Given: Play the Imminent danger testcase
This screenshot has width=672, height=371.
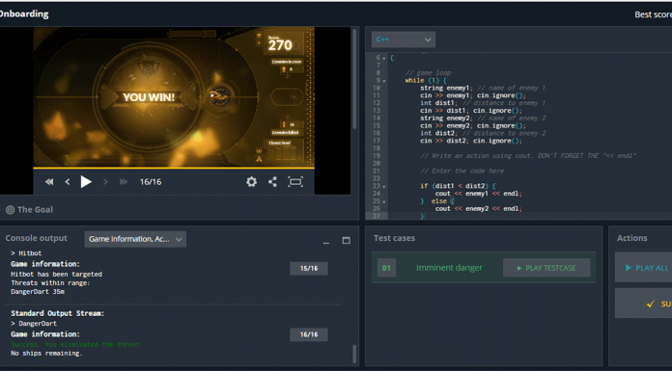Looking at the screenshot, I should [x=546, y=268].
